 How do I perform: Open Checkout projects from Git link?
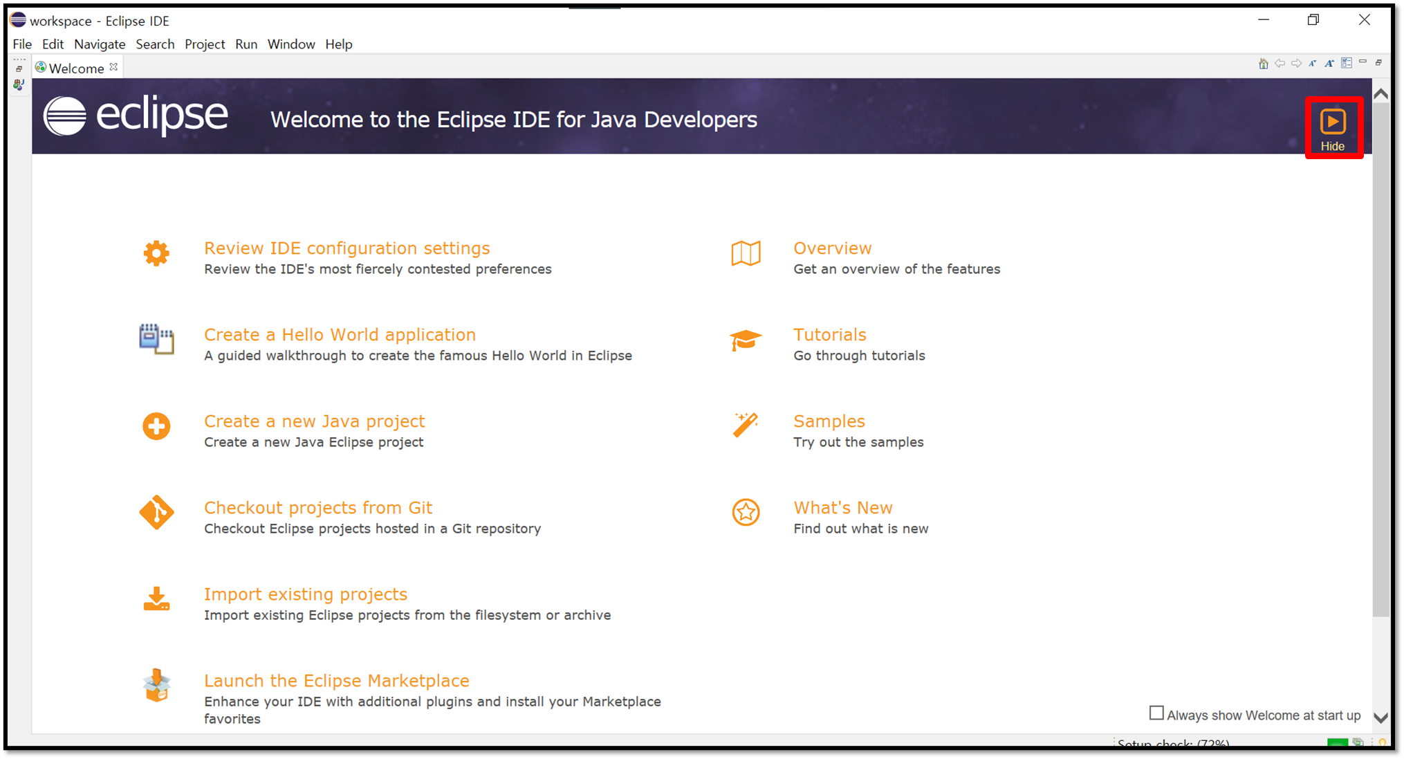tap(318, 508)
